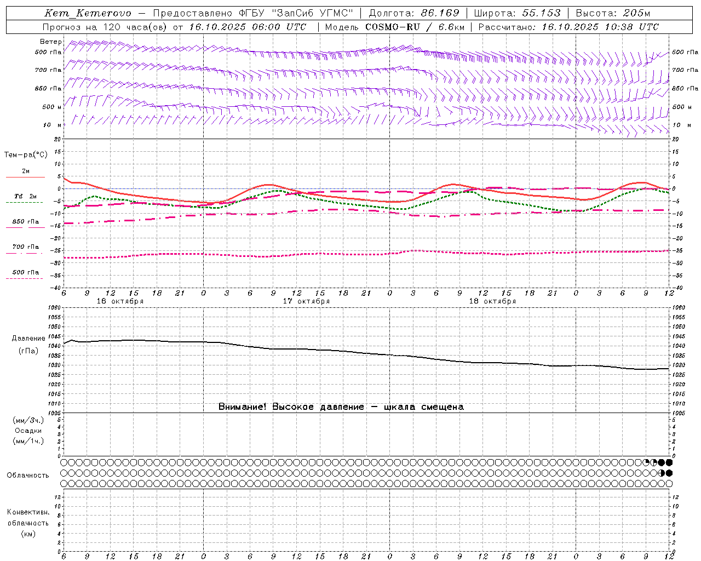The height and width of the screenshot is (561, 701).
Task: Click the '16 октября' date label
Action: [120, 301]
